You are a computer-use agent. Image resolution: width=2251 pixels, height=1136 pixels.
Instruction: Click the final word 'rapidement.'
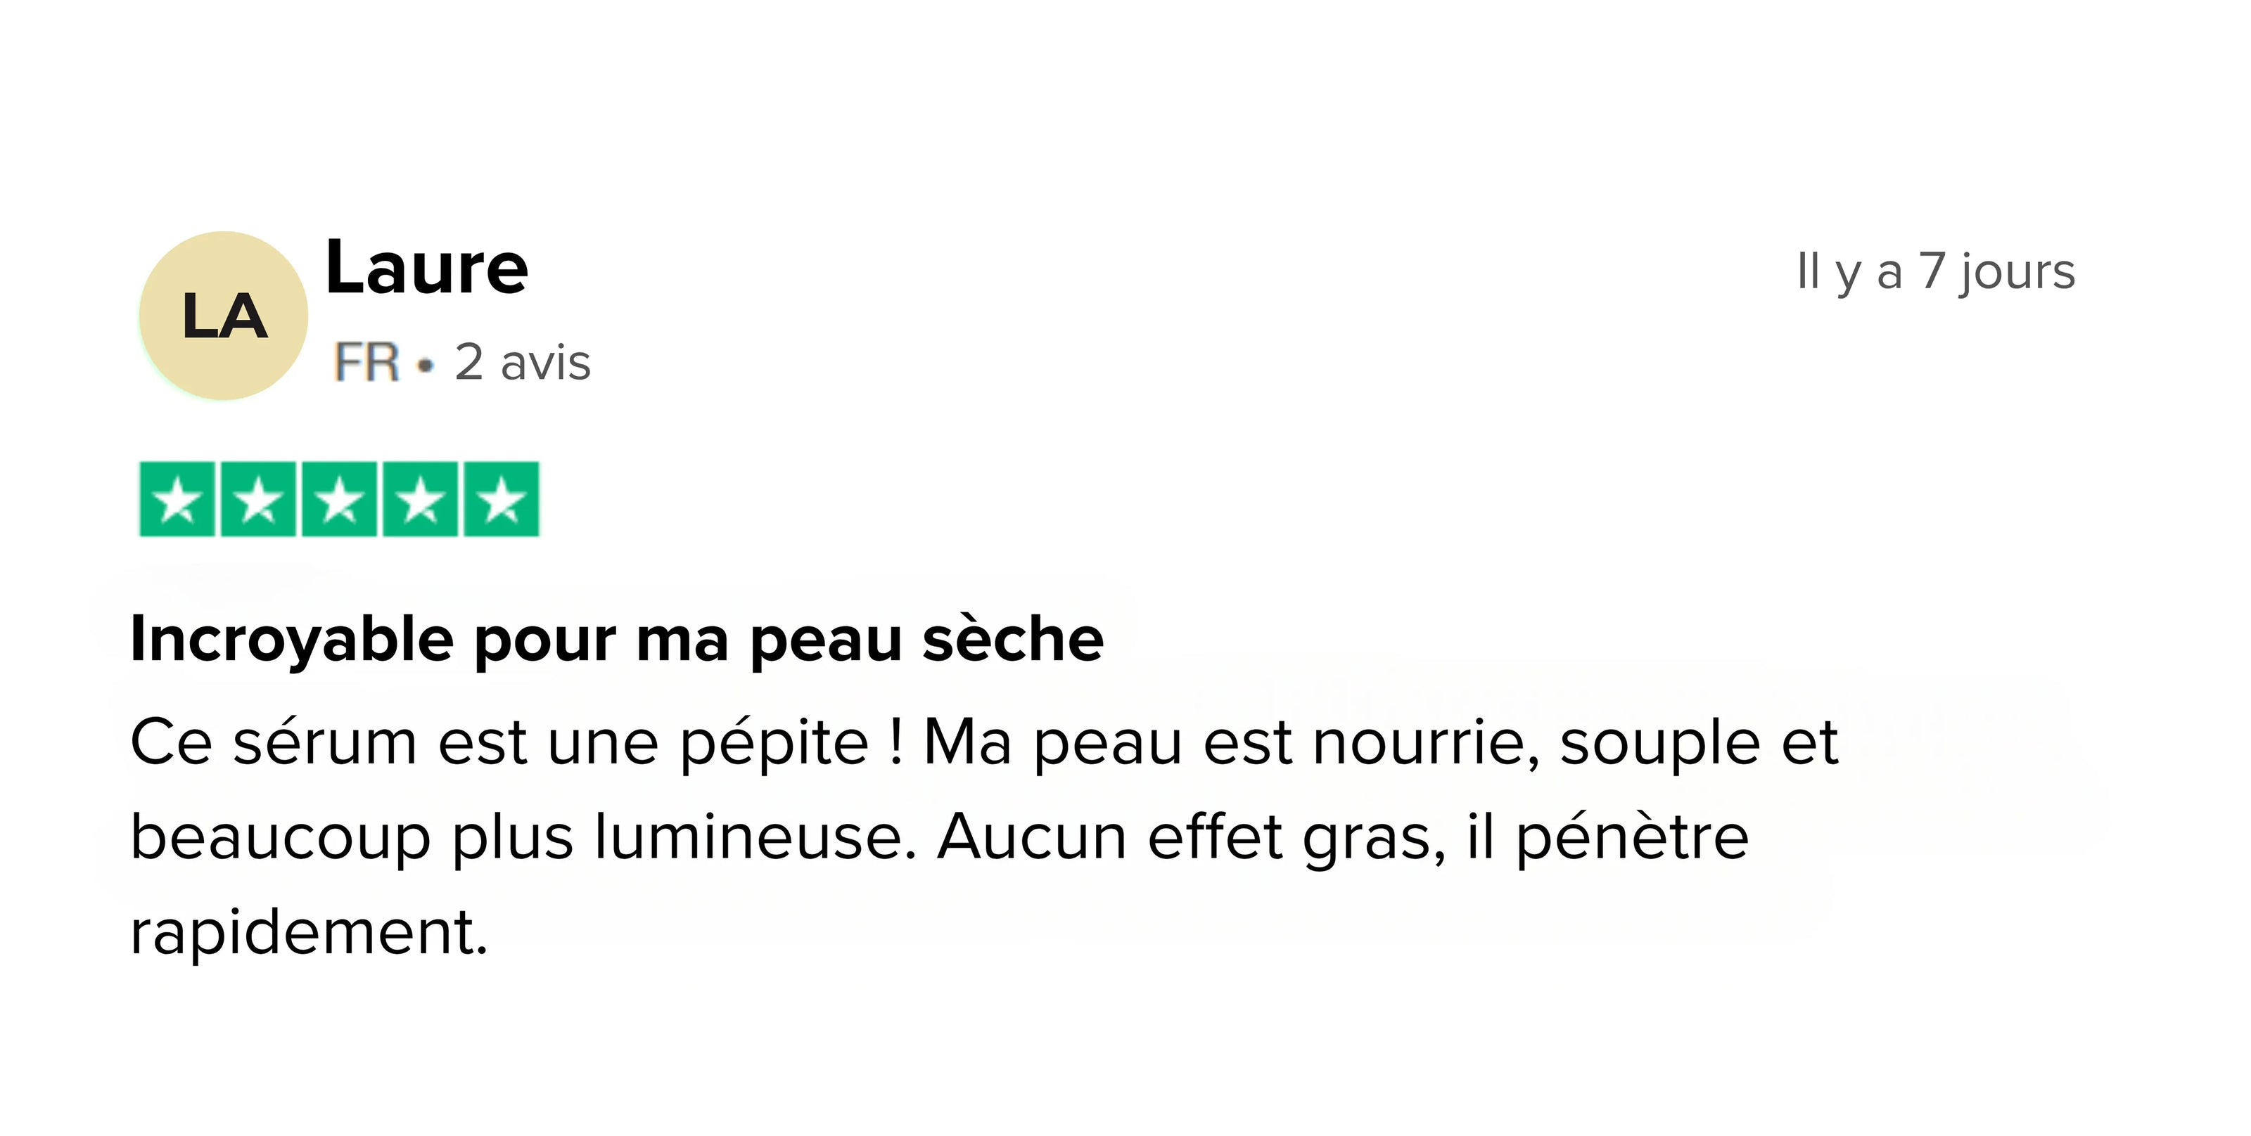click(310, 931)
